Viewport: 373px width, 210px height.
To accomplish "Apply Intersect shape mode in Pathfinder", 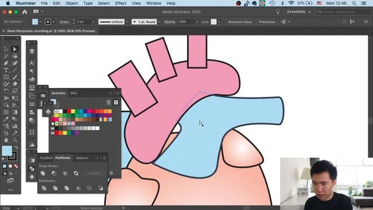I will click(65, 173).
